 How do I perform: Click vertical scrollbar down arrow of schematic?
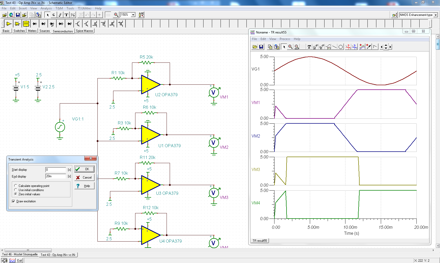point(438,246)
